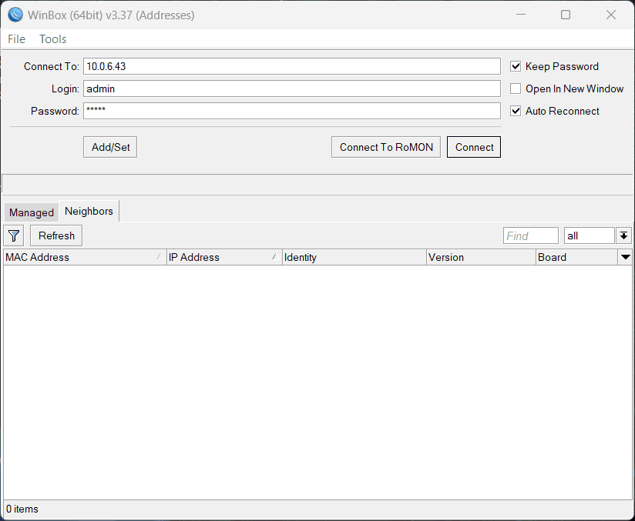Enable Open In New Window checkbox
This screenshot has width=635, height=521.
coord(515,89)
